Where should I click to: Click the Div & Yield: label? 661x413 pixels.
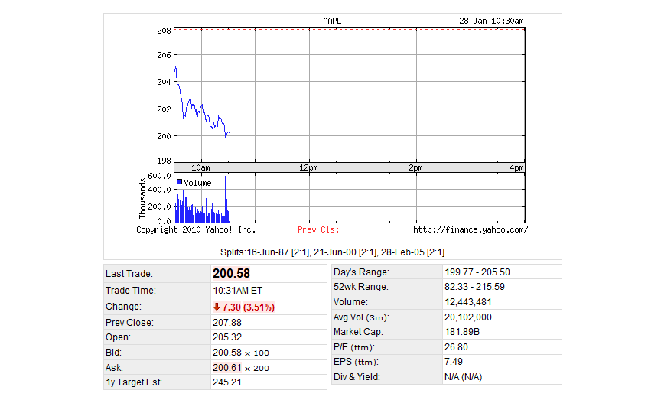coord(357,377)
